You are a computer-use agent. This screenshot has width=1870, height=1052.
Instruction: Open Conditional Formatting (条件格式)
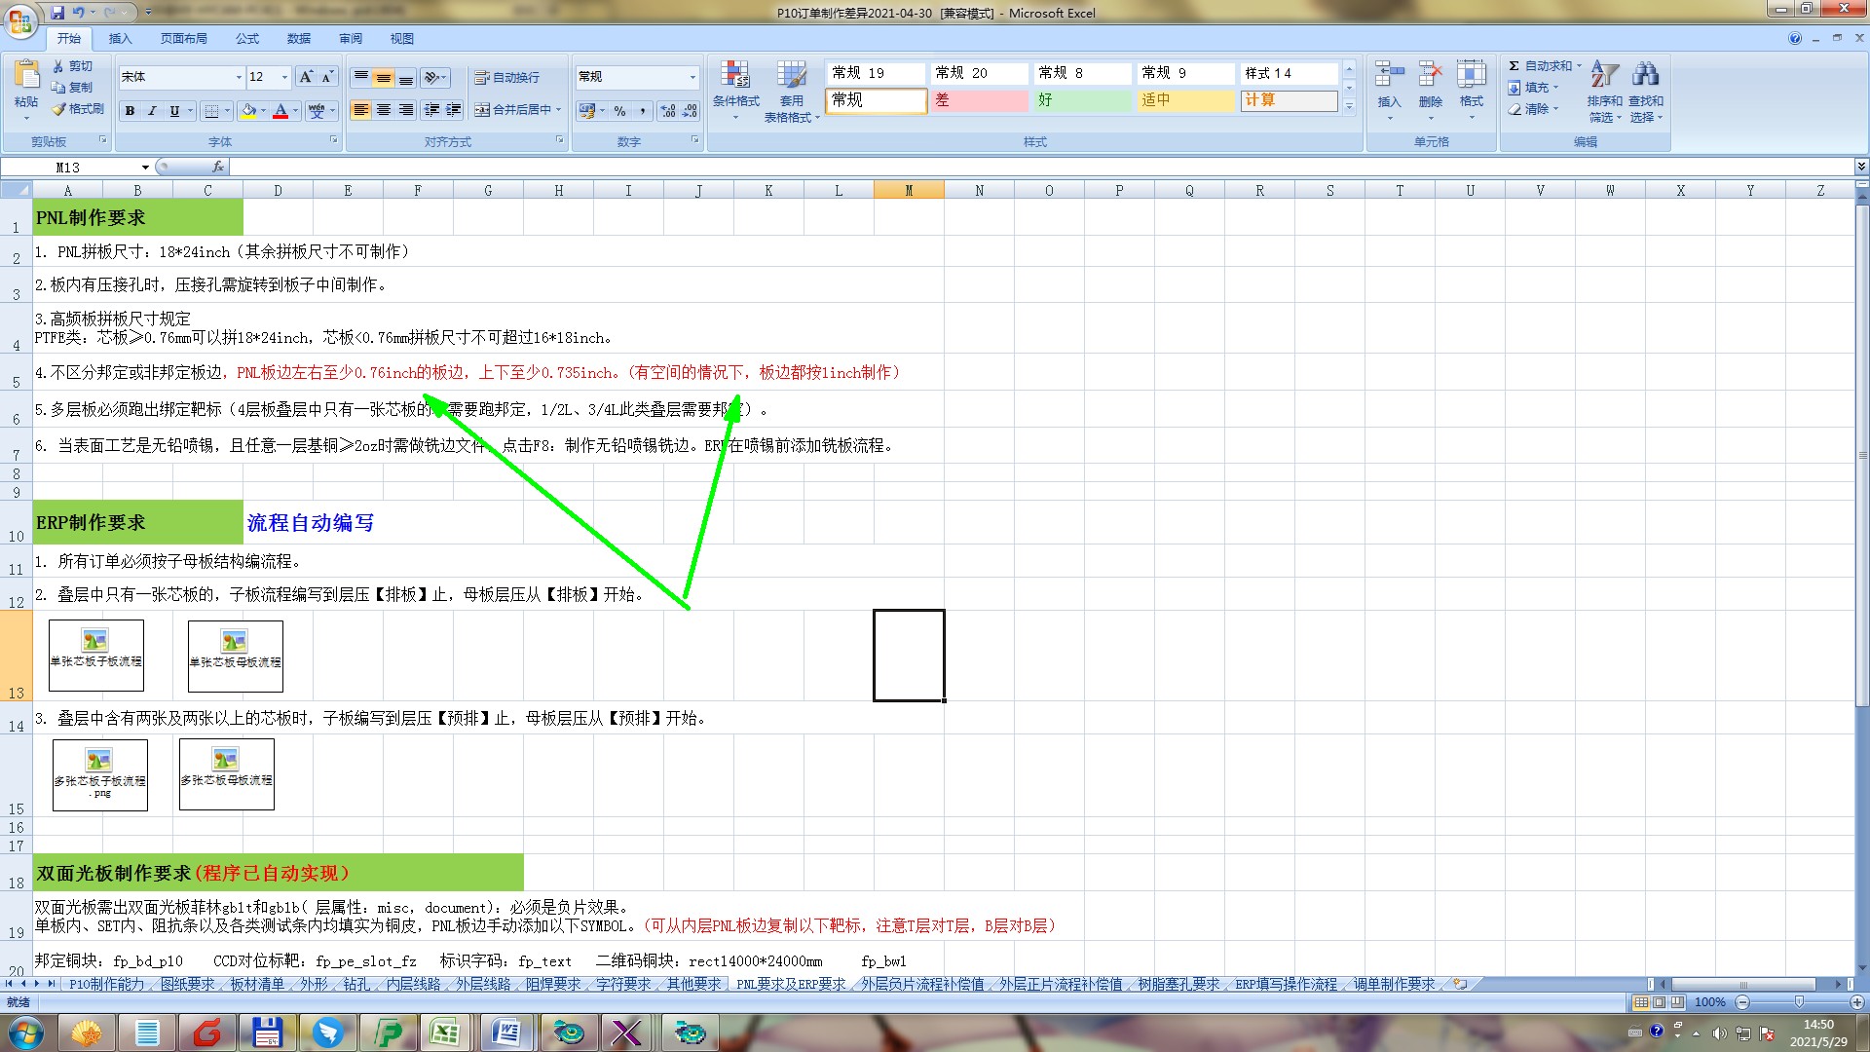(x=735, y=88)
